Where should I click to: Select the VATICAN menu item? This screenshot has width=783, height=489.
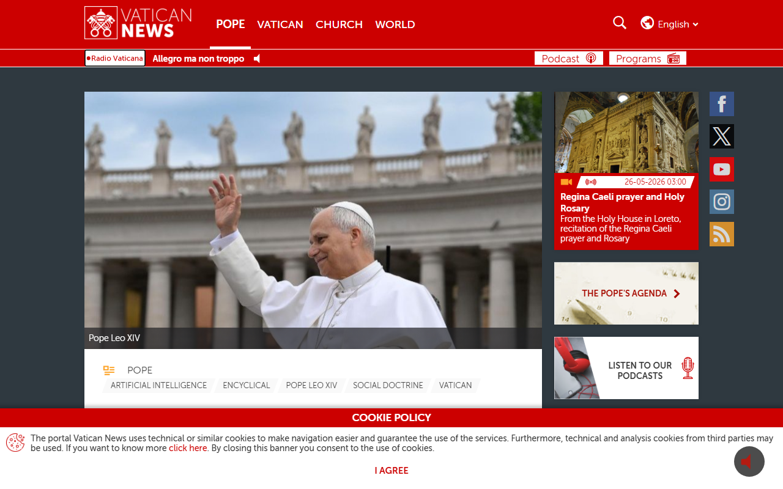(280, 24)
